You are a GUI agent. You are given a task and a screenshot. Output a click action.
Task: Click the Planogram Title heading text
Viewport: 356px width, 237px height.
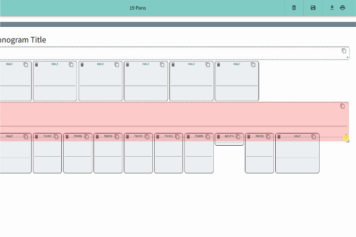coord(23,40)
